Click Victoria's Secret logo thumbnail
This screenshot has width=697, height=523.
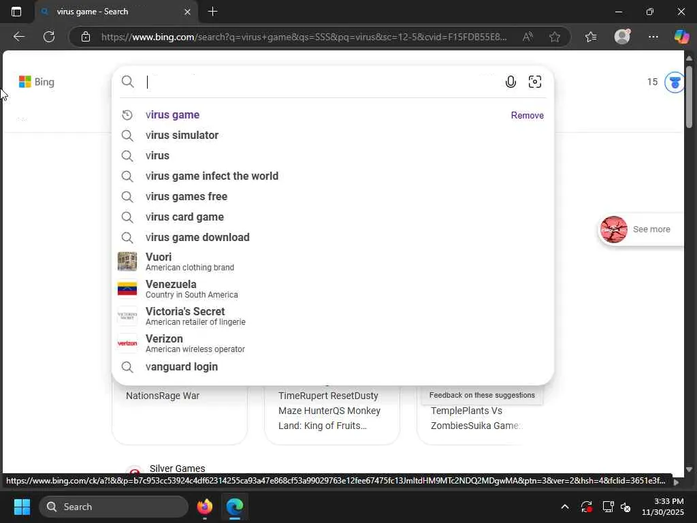pos(127,316)
